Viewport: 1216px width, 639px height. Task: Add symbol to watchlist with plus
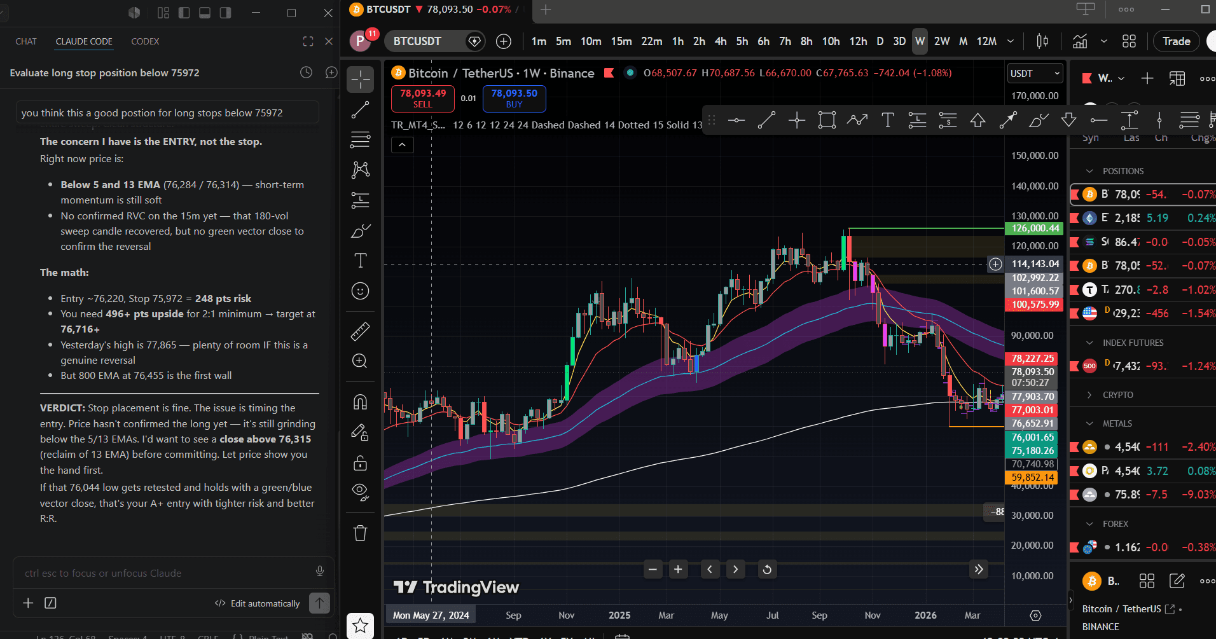pos(1147,78)
